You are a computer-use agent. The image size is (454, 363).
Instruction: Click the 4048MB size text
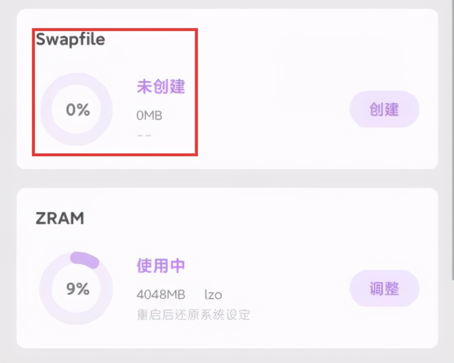[161, 295]
